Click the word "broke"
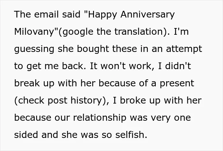223x151 pixels. (133, 100)
